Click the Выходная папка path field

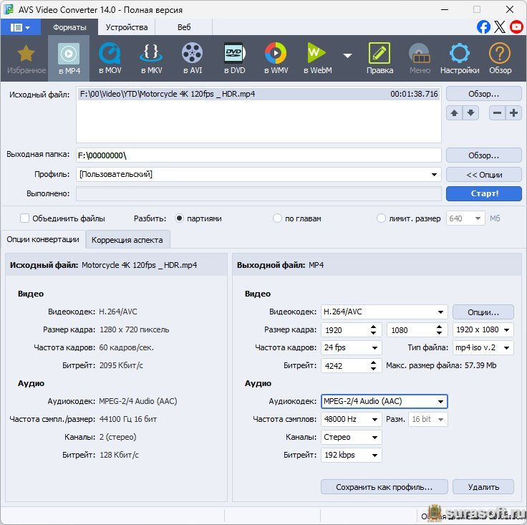(x=258, y=155)
